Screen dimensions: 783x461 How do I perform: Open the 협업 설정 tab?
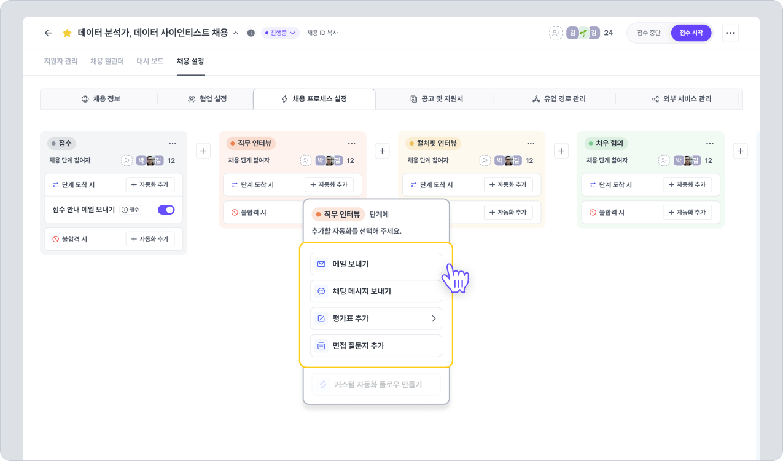coord(207,99)
